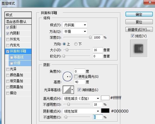Click the gloss contour preview thumbnail
Screen dimensions: 155x124
[x=67, y=90]
